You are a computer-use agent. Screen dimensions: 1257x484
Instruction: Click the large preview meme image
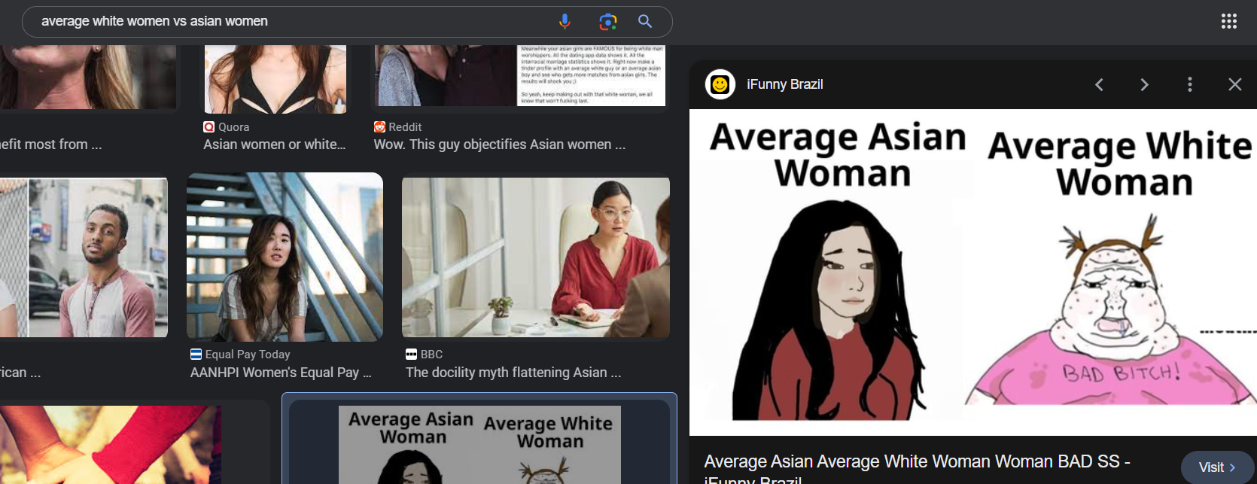[x=973, y=272]
